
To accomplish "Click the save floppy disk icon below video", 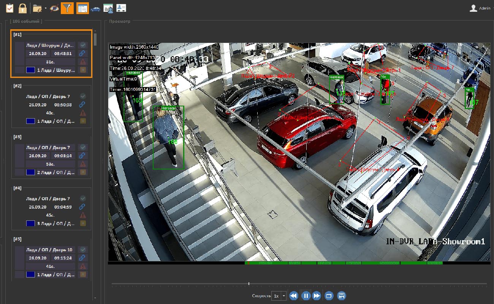I will click(x=341, y=296).
